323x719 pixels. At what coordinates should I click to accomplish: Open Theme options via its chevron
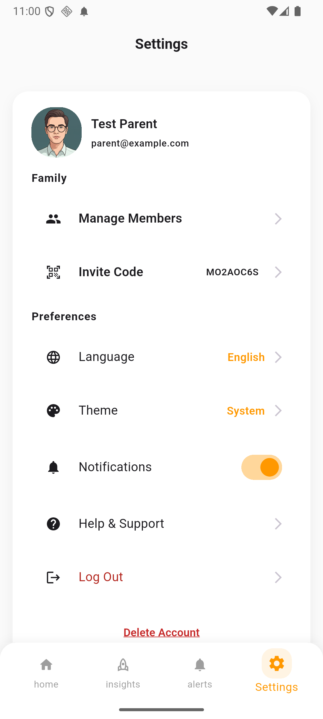(x=278, y=410)
